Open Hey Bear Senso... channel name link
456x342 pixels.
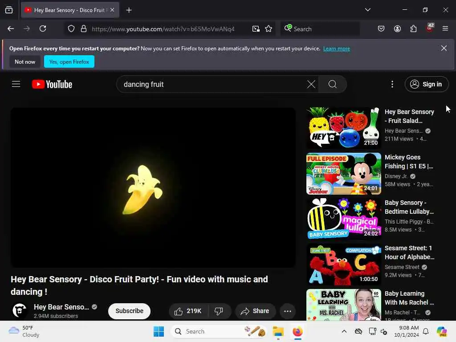coord(61,307)
